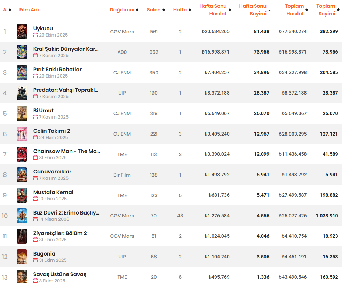Click Hafta Sonu Seyirci sort header
This screenshot has height=283, width=342.
255,10
